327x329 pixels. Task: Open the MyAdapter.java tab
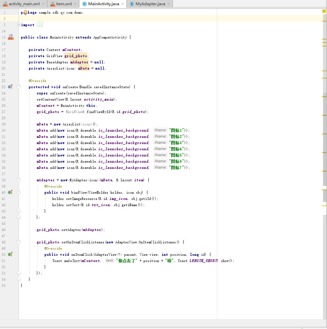pyautogui.click(x=150, y=4)
